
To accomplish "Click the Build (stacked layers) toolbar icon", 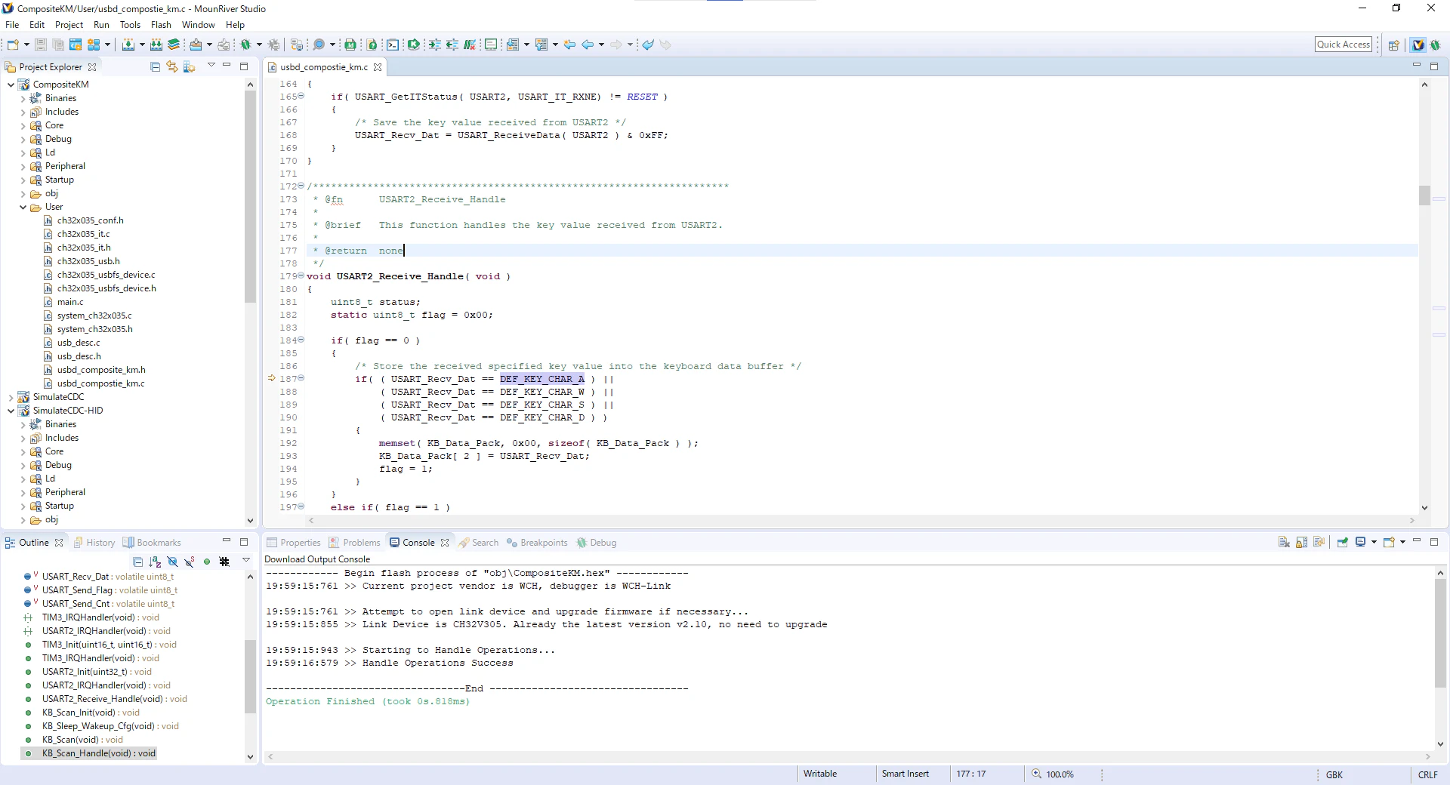I will tap(174, 45).
